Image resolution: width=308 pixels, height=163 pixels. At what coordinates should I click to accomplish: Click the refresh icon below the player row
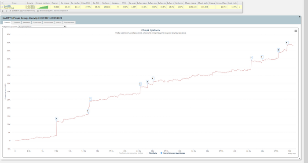tap(6, 11)
